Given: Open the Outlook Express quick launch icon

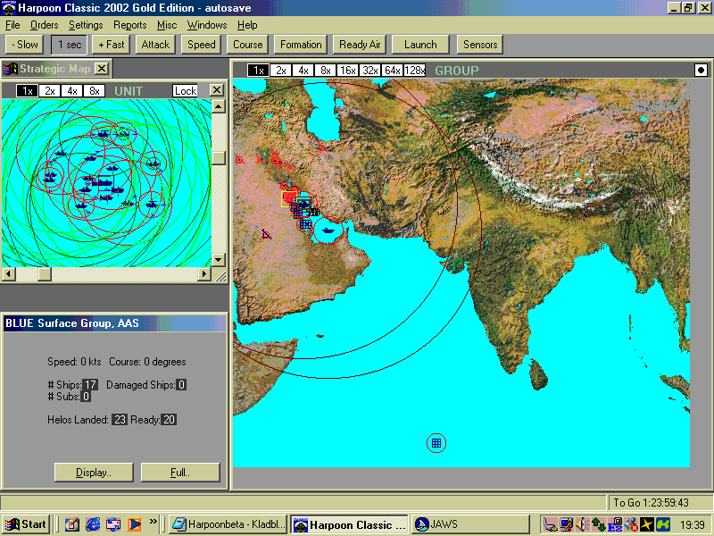Looking at the screenshot, I should click(113, 524).
